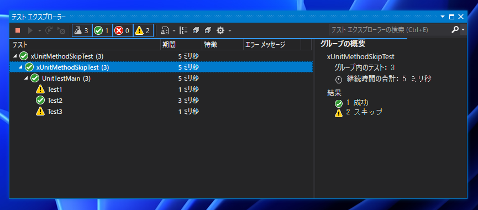Open the search options dropdown arrow
The width and height of the screenshot is (478, 210).
point(463,30)
